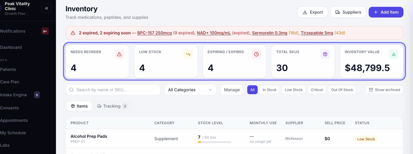Image resolution: width=413 pixels, height=154 pixels.
Task: Click the Alcohol Prep Pads stock bar
Action: pos(215,142)
